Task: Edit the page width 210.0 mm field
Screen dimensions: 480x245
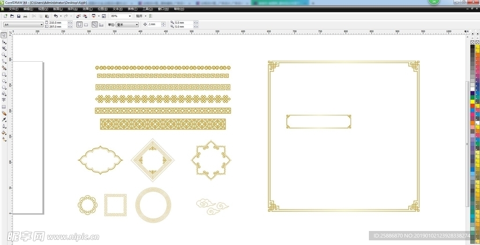Action: 58,22
